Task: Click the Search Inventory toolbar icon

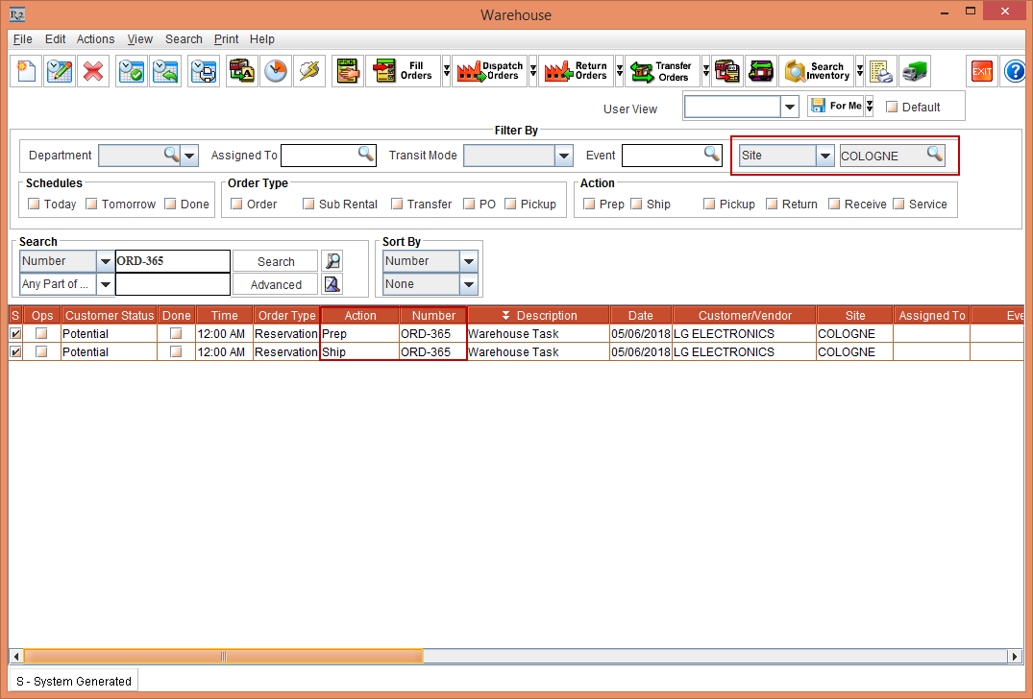Action: [x=818, y=72]
